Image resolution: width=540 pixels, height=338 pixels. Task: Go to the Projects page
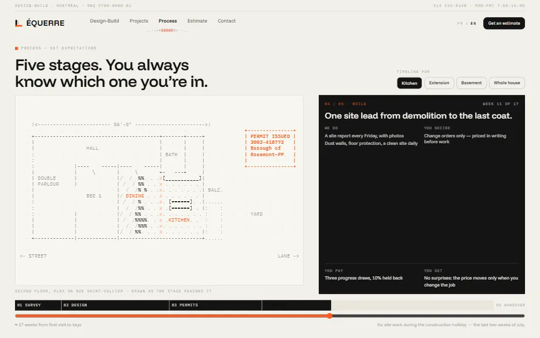tap(139, 21)
